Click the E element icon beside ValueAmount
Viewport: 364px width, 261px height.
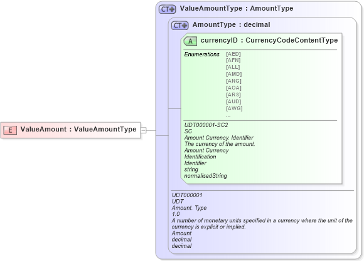click(10, 130)
